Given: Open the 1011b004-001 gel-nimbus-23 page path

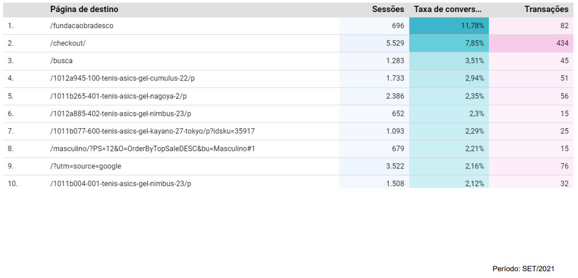Looking at the screenshot, I should pos(121,184).
